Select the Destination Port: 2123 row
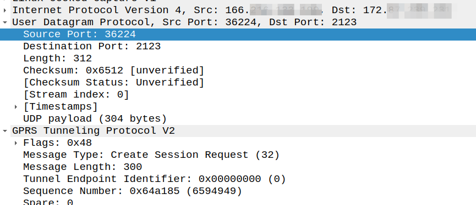The height and width of the screenshot is (205, 476). coord(238,47)
